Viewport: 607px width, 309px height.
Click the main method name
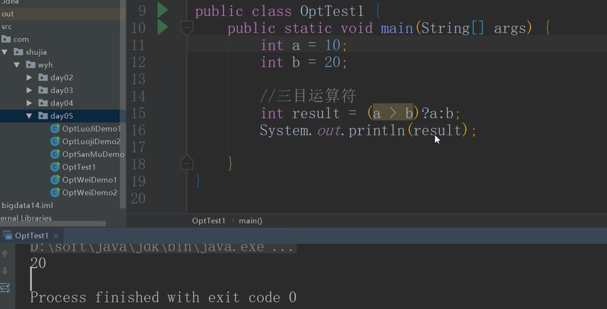pos(397,28)
